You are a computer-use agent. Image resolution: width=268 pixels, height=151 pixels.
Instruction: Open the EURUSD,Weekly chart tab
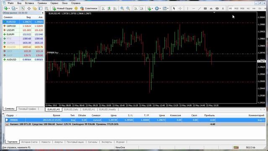pos(108,109)
